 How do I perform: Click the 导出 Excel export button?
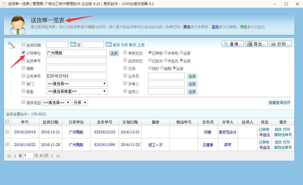click(x=256, y=44)
